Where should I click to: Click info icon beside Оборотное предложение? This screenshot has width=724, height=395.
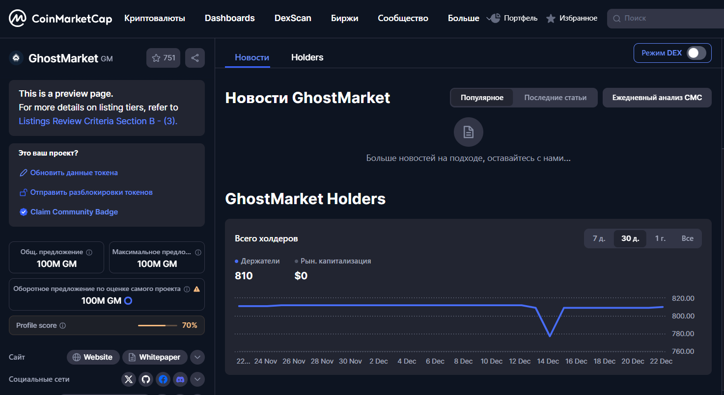click(x=187, y=289)
